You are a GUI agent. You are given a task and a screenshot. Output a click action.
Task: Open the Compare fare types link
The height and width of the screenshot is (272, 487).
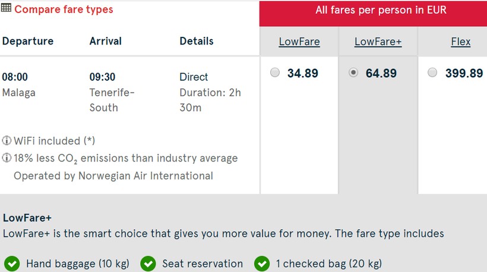(64, 10)
